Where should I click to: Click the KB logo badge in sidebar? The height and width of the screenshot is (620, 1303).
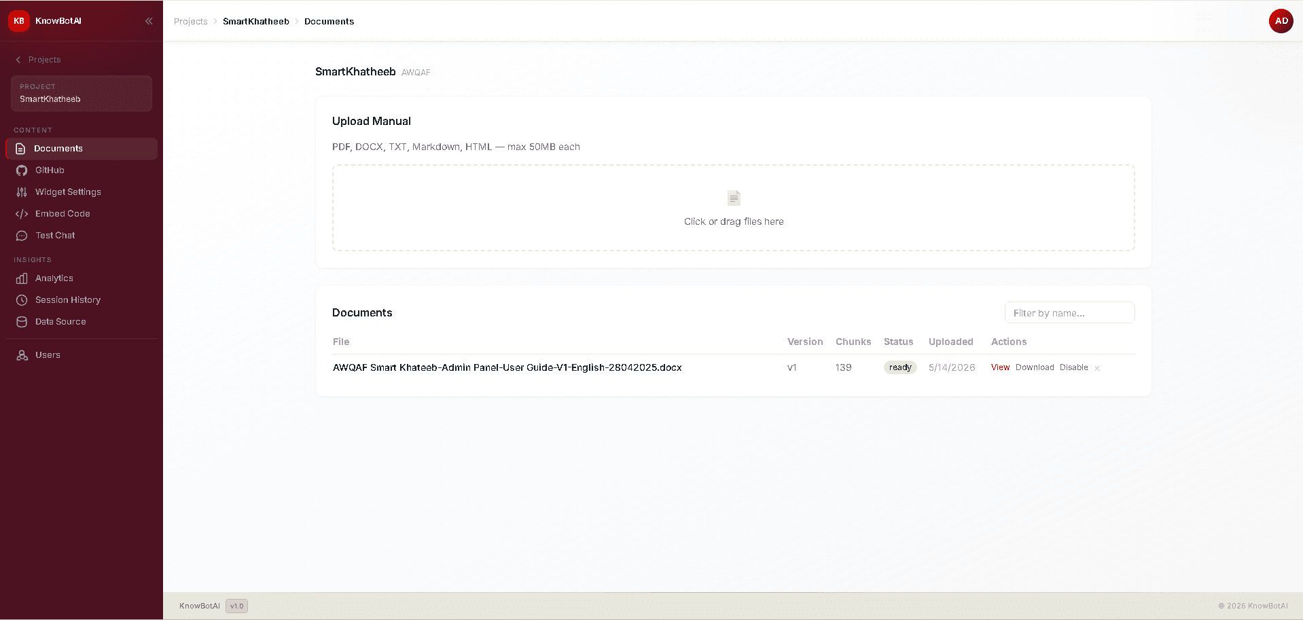pos(19,21)
